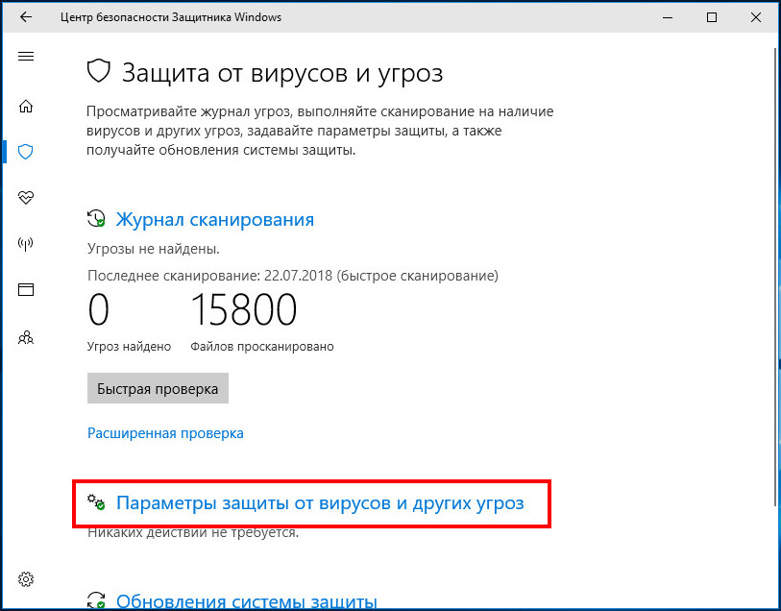This screenshot has width=781, height=611.
Task: Click the refresh icon beside protection updates
Action: [x=96, y=600]
